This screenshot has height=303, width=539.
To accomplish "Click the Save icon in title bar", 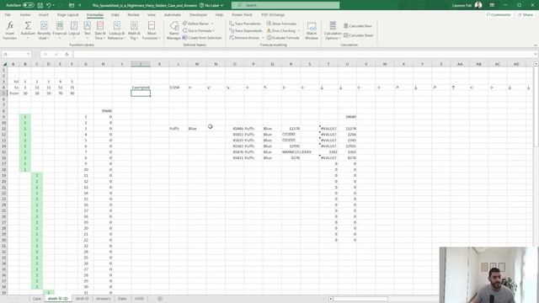I will [x=40, y=5].
